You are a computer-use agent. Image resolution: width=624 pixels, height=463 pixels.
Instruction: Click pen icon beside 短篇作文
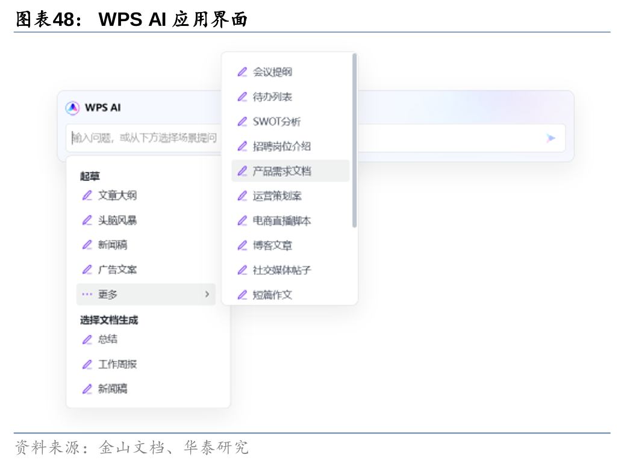[x=242, y=295]
